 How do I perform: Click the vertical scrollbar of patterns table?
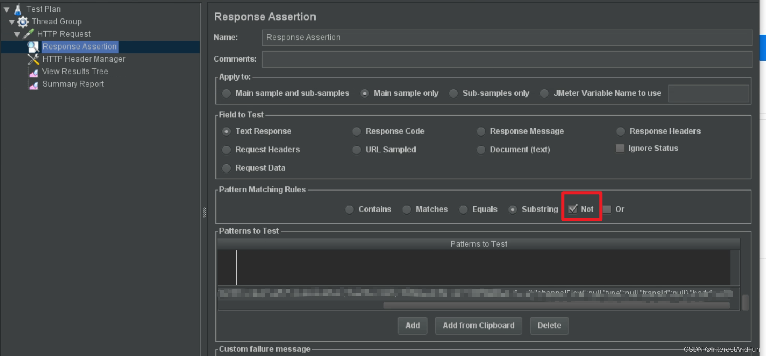(745, 302)
